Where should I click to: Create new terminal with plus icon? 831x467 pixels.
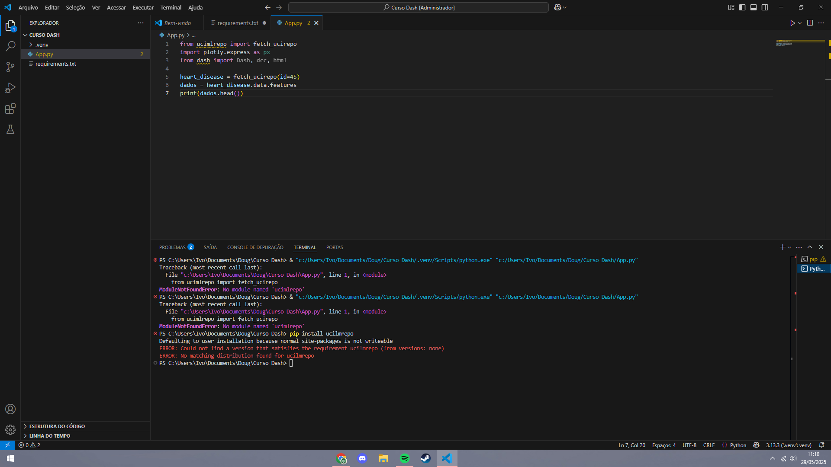point(783,247)
